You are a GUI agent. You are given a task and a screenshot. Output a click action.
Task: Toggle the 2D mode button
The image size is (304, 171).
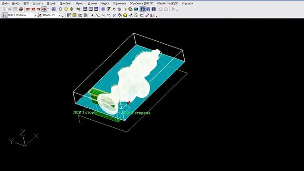pos(54,9)
